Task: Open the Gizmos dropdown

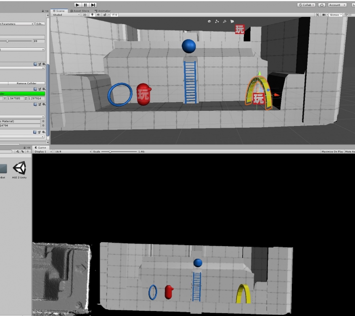Action: click(x=335, y=15)
